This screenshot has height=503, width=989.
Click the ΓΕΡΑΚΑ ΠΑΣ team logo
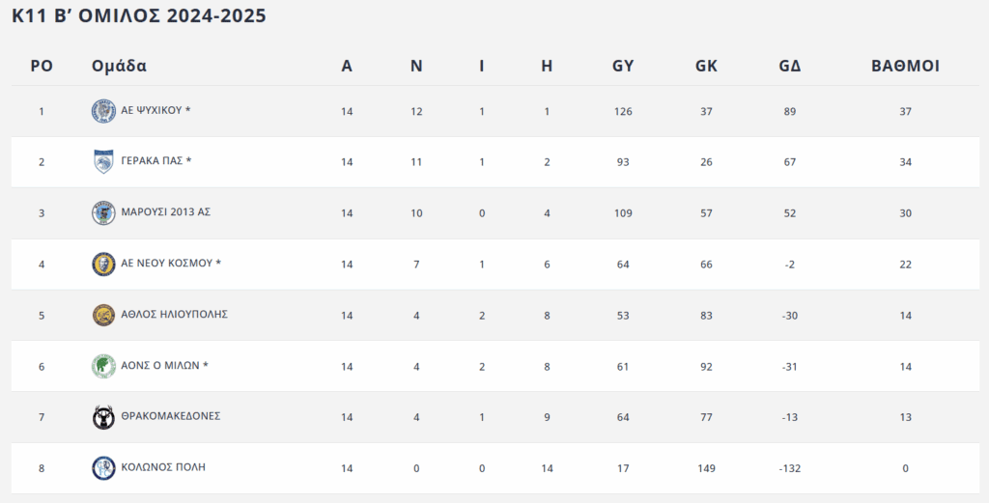coord(103,162)
